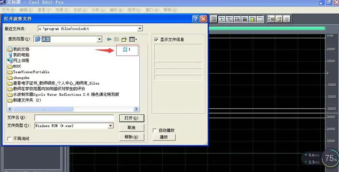Open the settings gear toolbar icon

pos(271,19)
